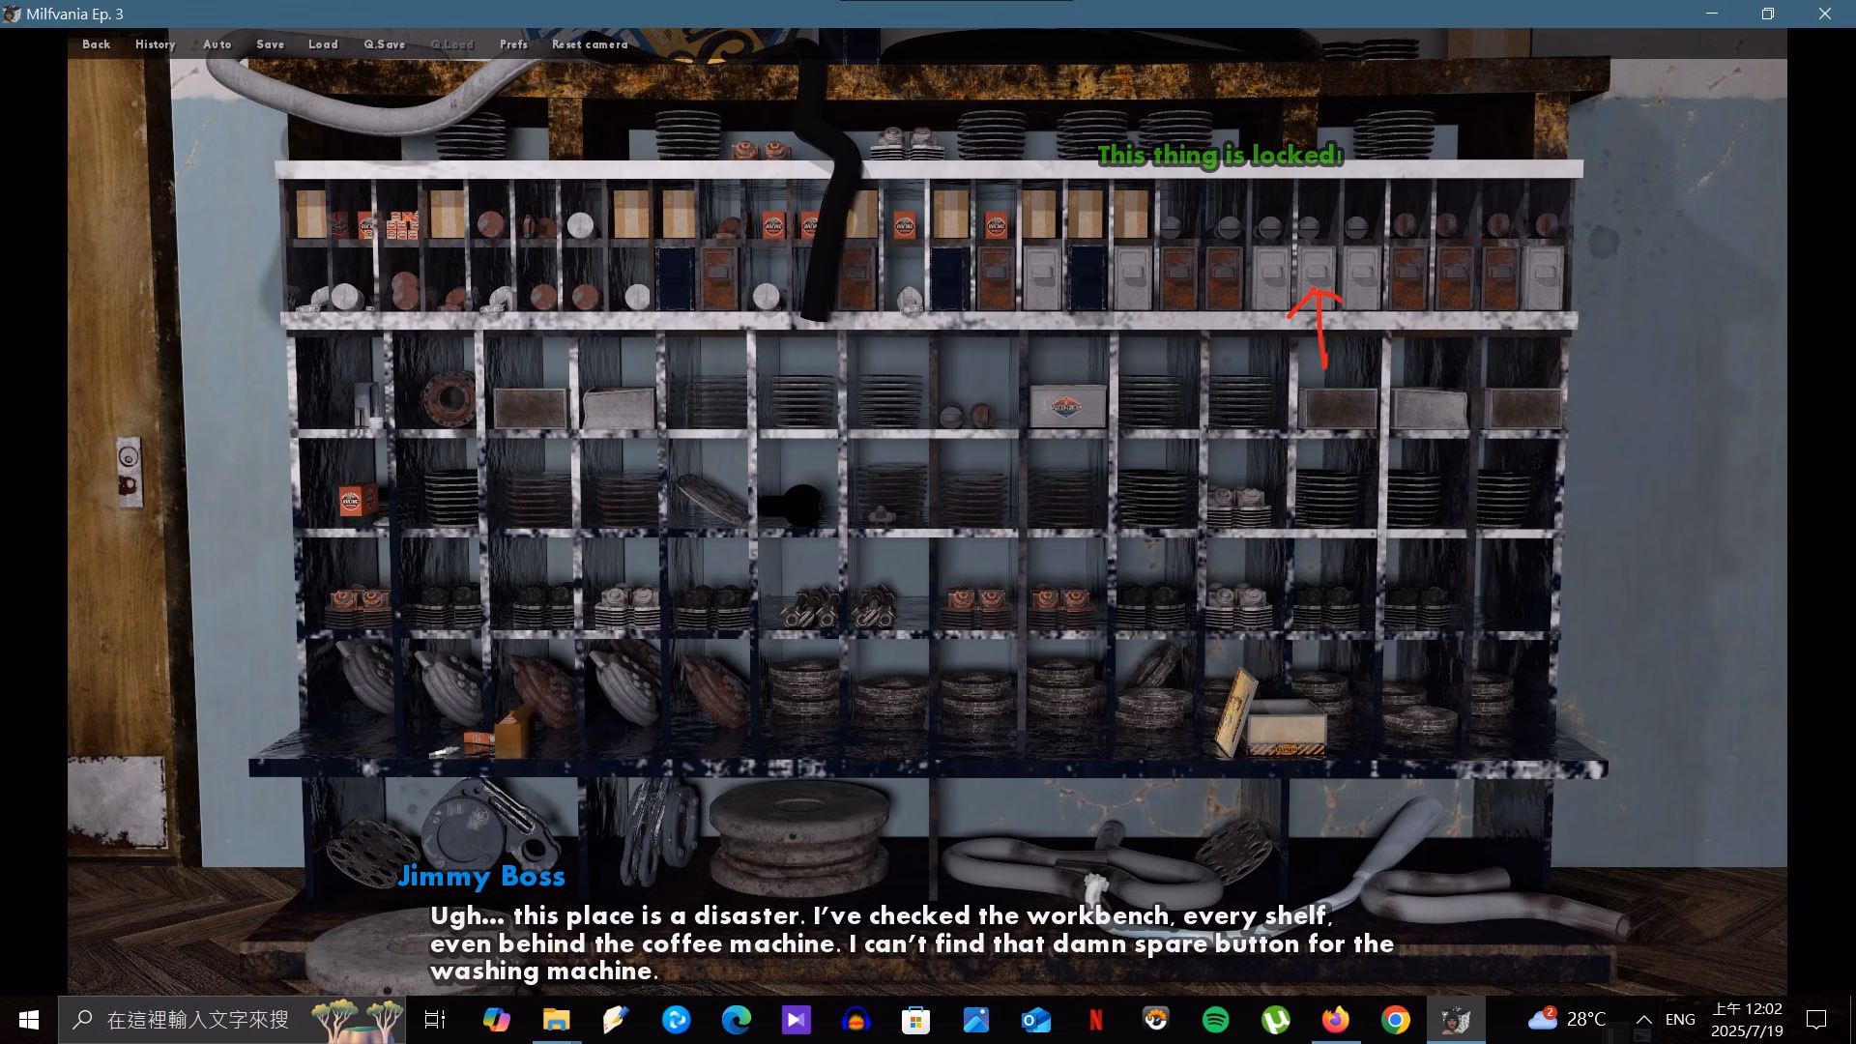Open the History log
Screen dimensions: 1856x1044
155,44
